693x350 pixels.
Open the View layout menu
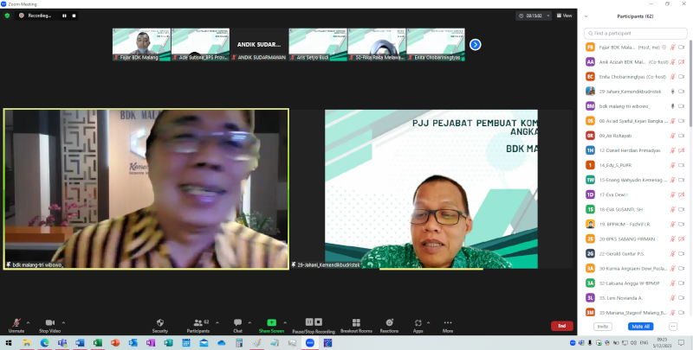coord(564,16)
